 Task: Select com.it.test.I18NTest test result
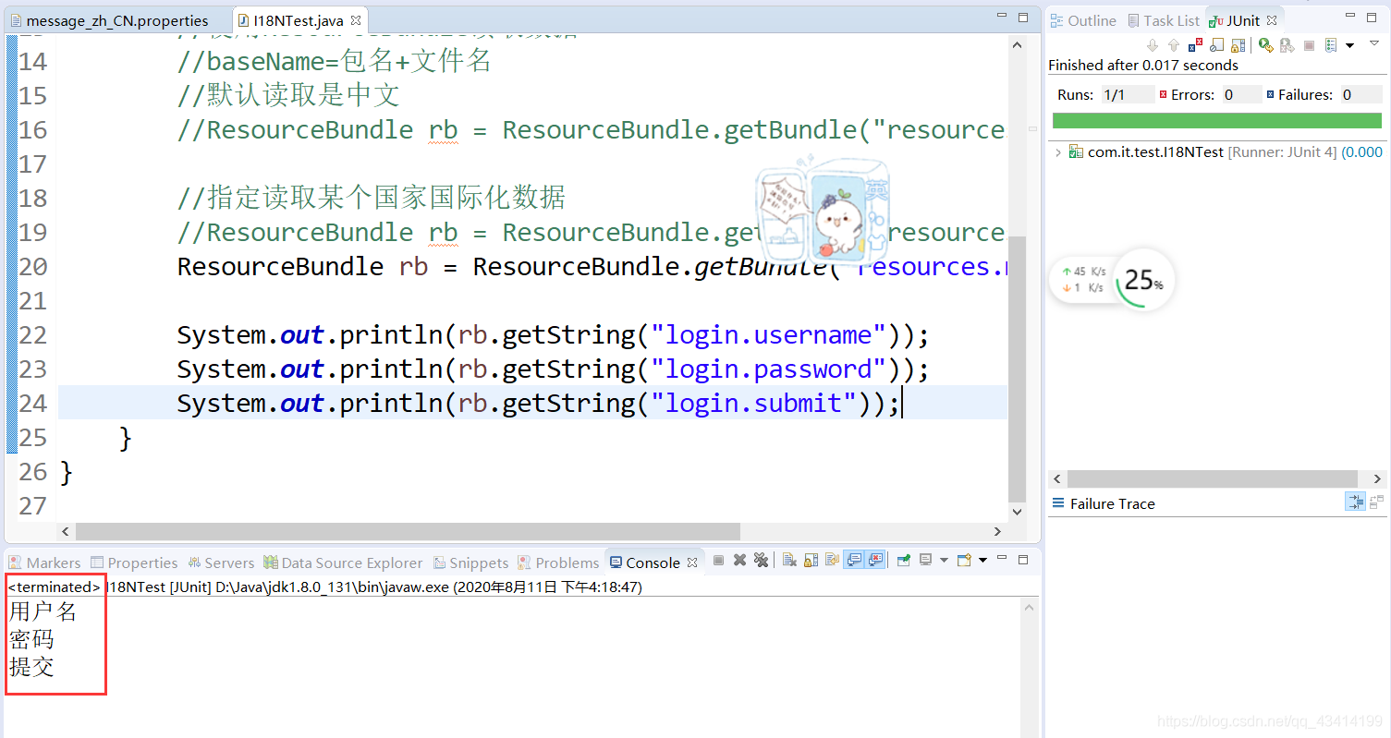(x=1226, y=151)
